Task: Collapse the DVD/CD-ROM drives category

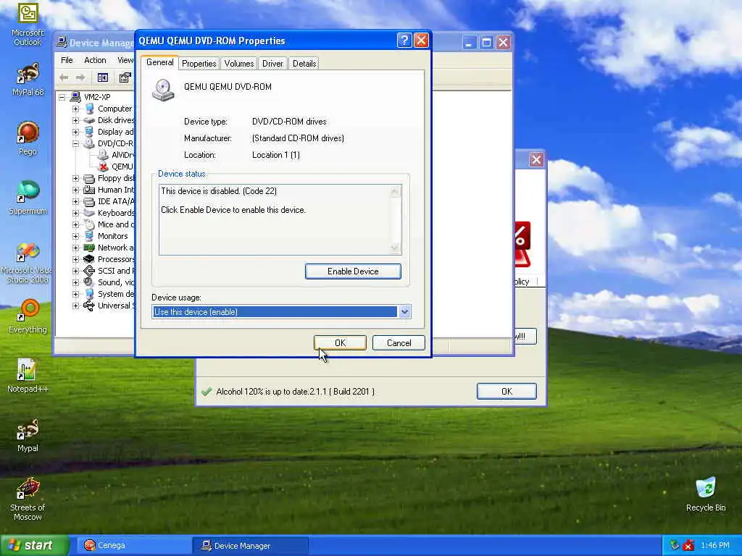Action: 75,143
